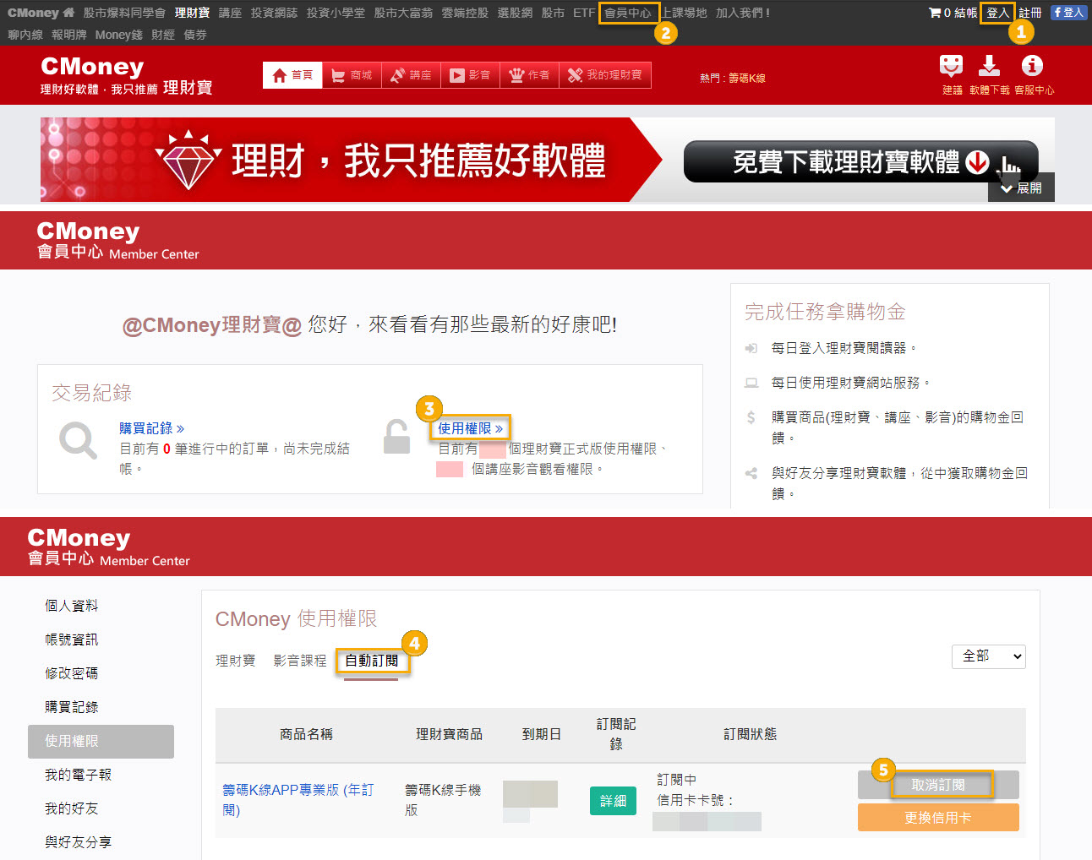Click the CMoney home icon in top bar
The height and width of the screenshot is (860, 1092).
(68, 13)
